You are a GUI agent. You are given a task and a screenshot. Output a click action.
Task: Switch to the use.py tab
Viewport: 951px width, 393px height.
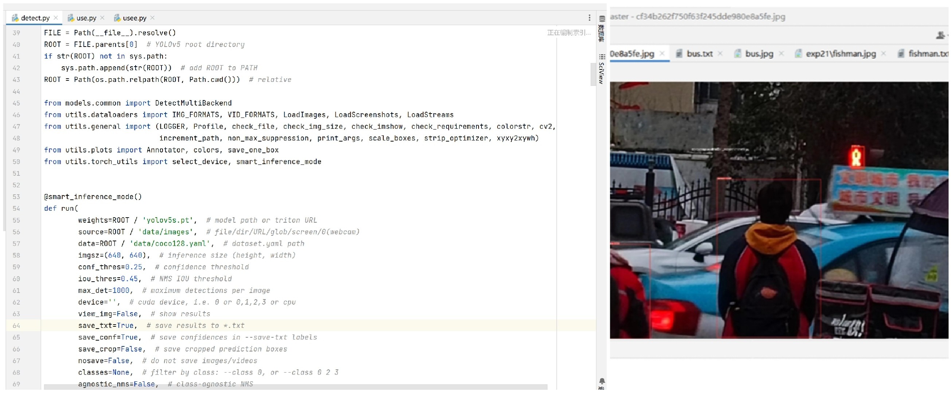pyautogui.click(x=86, y=18)
